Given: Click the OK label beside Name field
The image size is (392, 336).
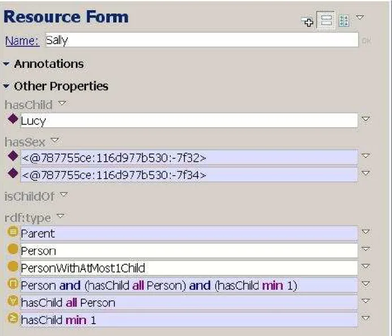Looking at the screenshot, I should pyautogui.click(x=366, y=41).
